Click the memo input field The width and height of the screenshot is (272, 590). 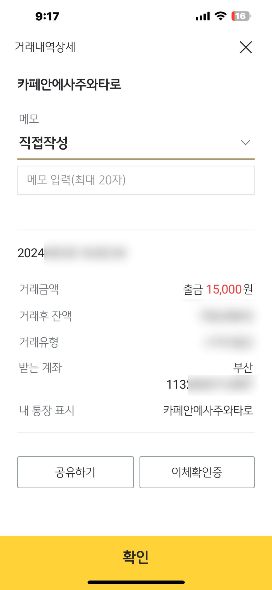(x=136, y=180)
